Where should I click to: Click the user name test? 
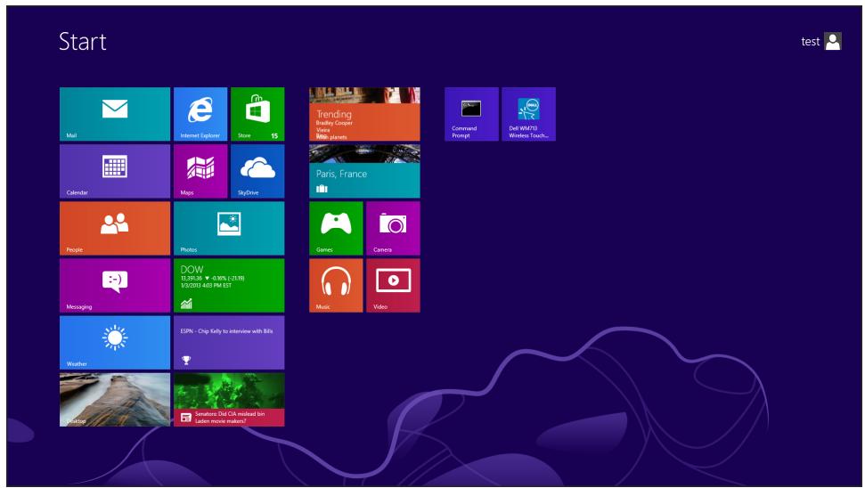(811, 42)
